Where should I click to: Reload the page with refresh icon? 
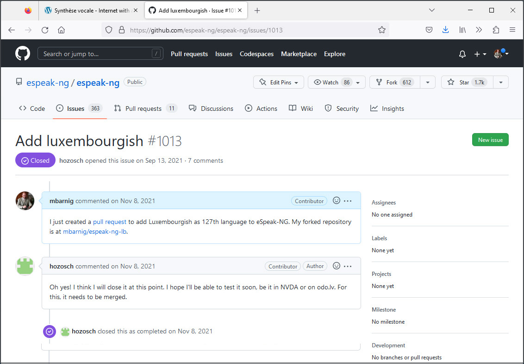pyautogui.click(x=45, y=30)
